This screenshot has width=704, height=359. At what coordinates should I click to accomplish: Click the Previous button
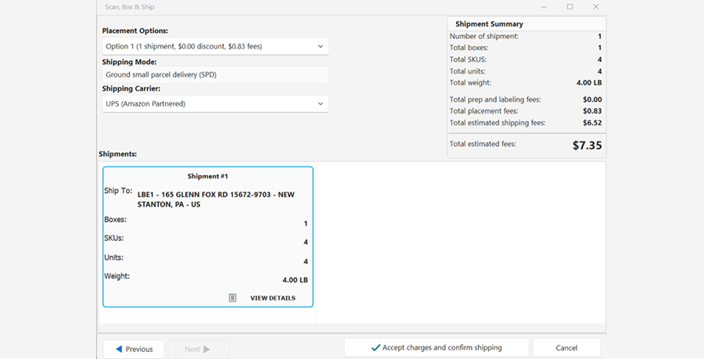134,349
